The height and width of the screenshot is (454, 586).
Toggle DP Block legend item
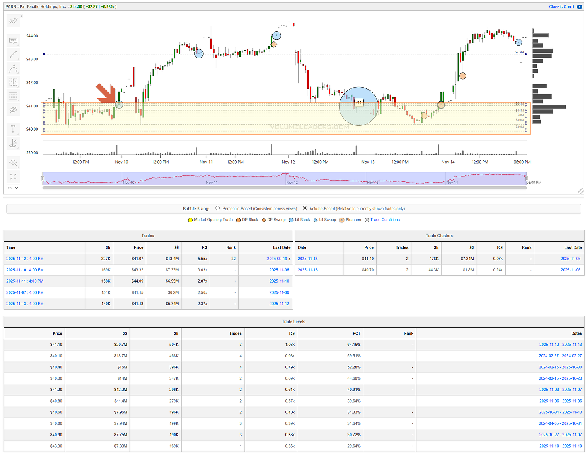[247, 220]
